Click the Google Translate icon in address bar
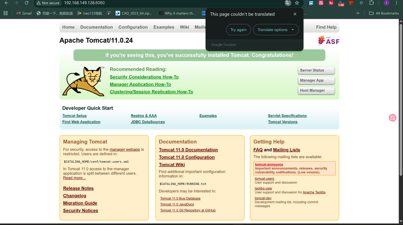This screenshot has width=403, height=225. (x=288, y=3)
